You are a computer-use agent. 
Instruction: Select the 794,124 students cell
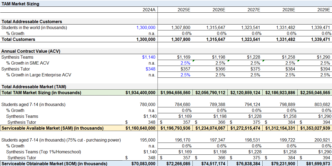click(252, 104)
